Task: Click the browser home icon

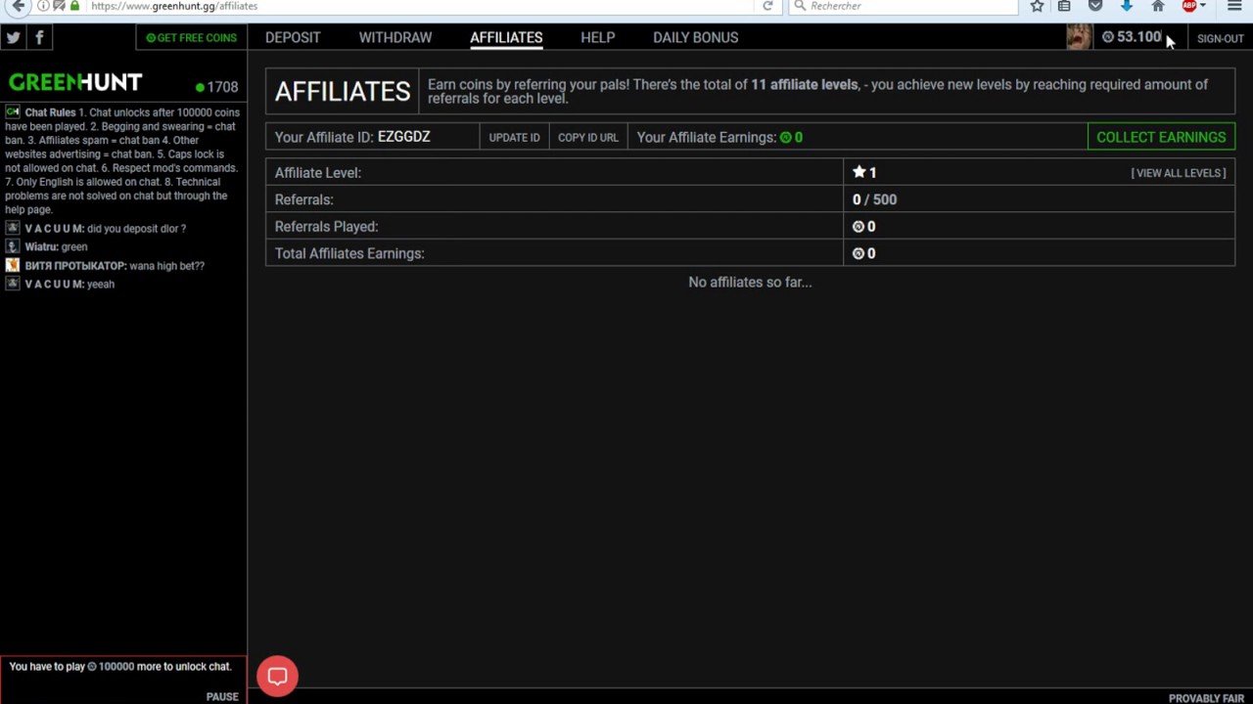Action: (1158, 6)
